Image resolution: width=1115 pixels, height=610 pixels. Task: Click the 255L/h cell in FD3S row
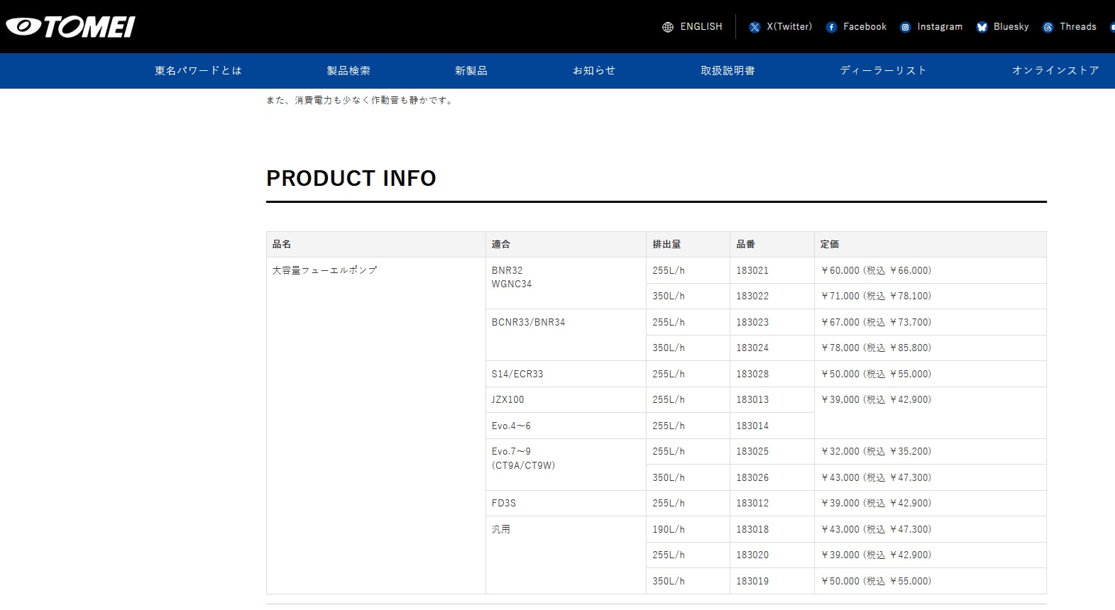click(x=688, y=503)
